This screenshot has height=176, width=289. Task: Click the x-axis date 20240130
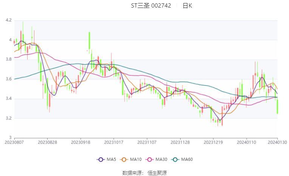[x=277, y=142]
